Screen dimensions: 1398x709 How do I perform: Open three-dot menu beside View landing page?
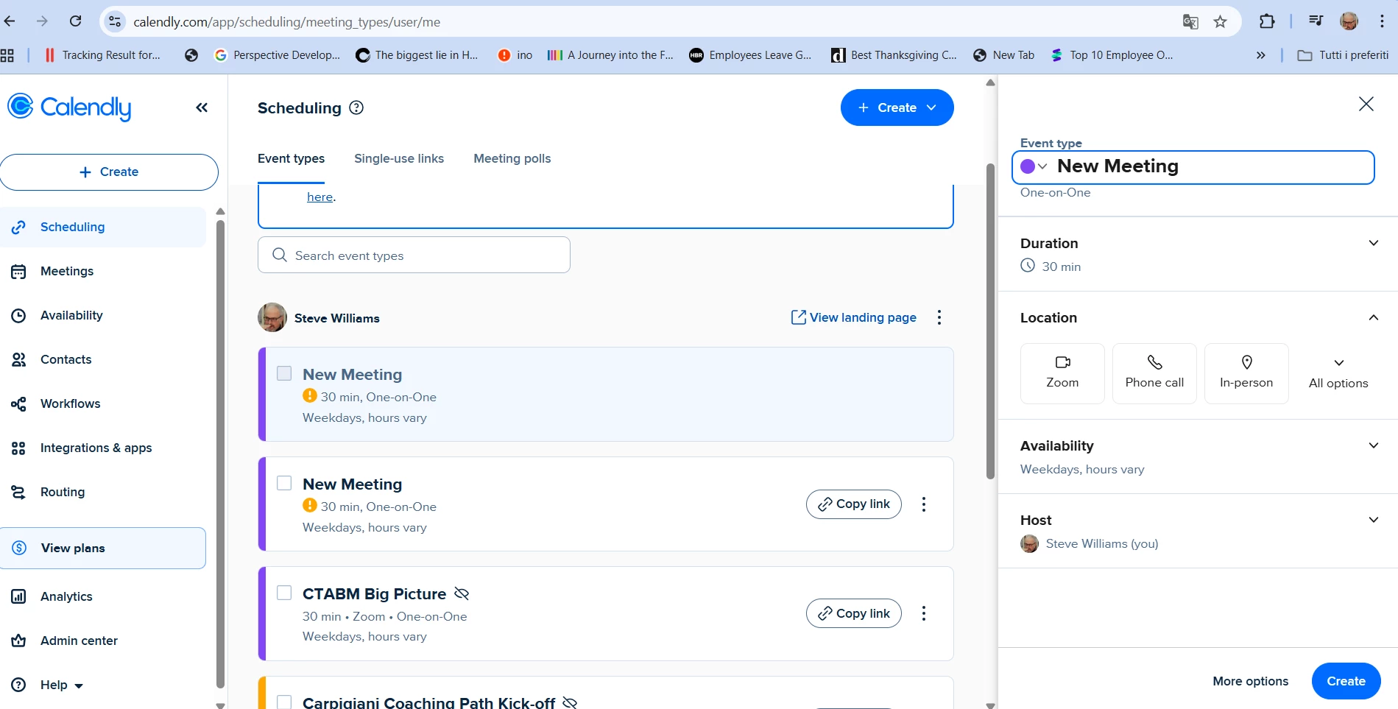click(939, 317)
